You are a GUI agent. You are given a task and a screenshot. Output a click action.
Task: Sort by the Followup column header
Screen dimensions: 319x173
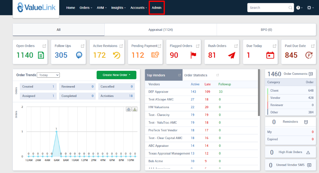(225, 84)
